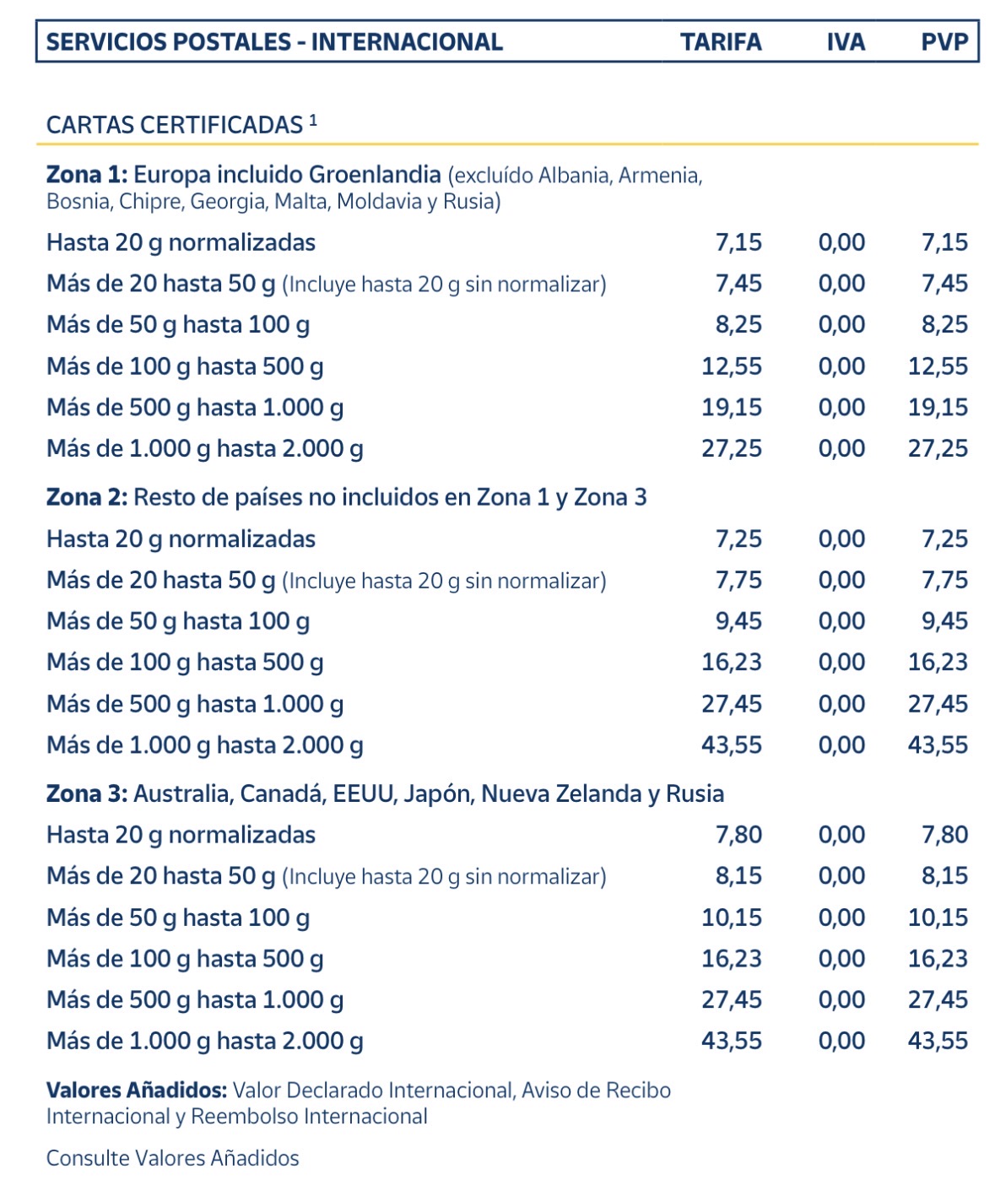
Task: Select the Cartas Certificadas section heading
Action: (x=175, y=125)
